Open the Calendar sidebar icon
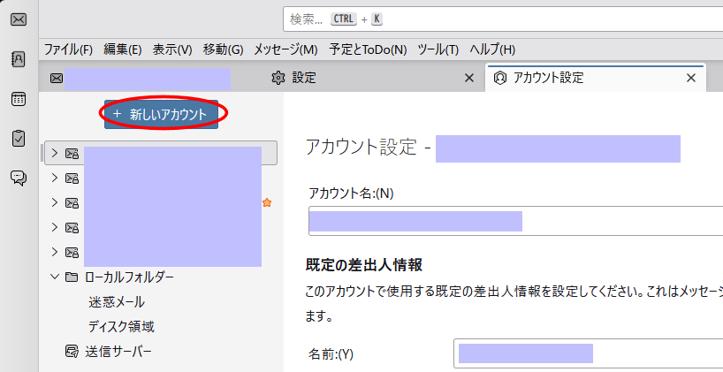 (18, 99)
